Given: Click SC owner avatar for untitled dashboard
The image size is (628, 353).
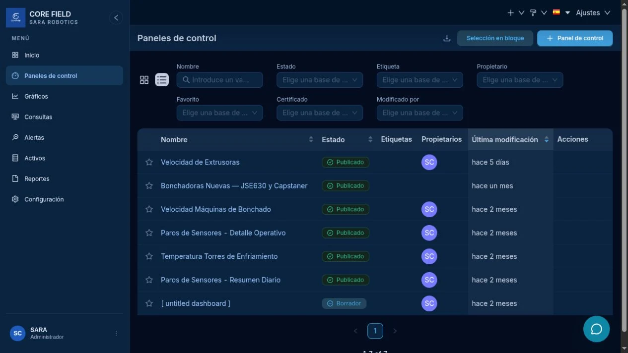Looking at the screenshot, I should tap(429, 303).
